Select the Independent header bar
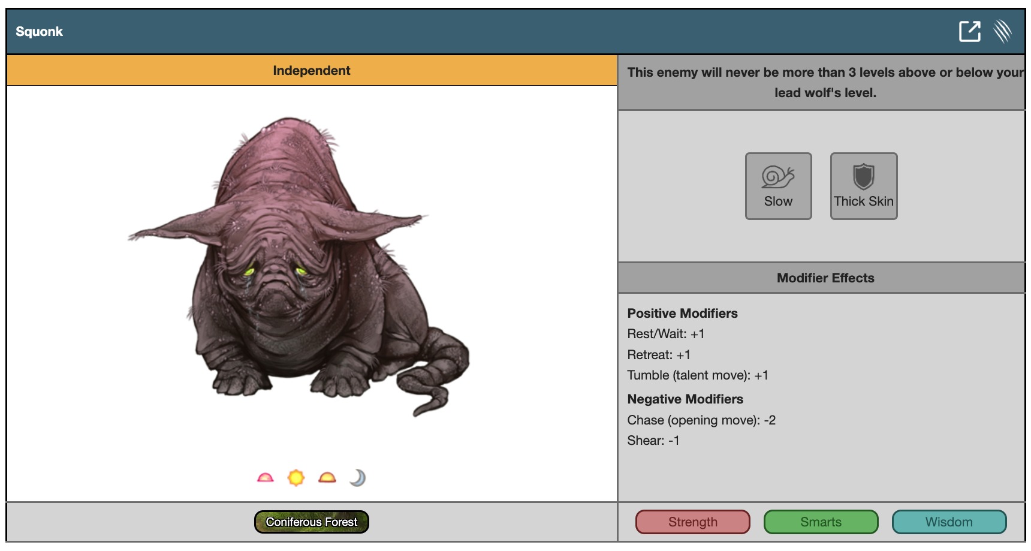The width and height of the screenshot is (1031, 551). point(311,71)
